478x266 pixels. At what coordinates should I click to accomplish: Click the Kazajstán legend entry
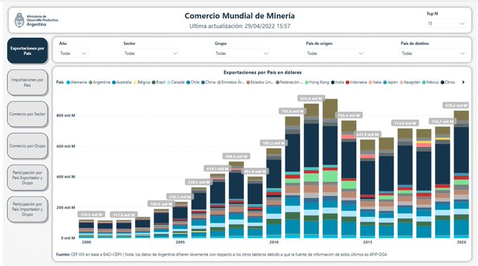click(x=410, y=82)
